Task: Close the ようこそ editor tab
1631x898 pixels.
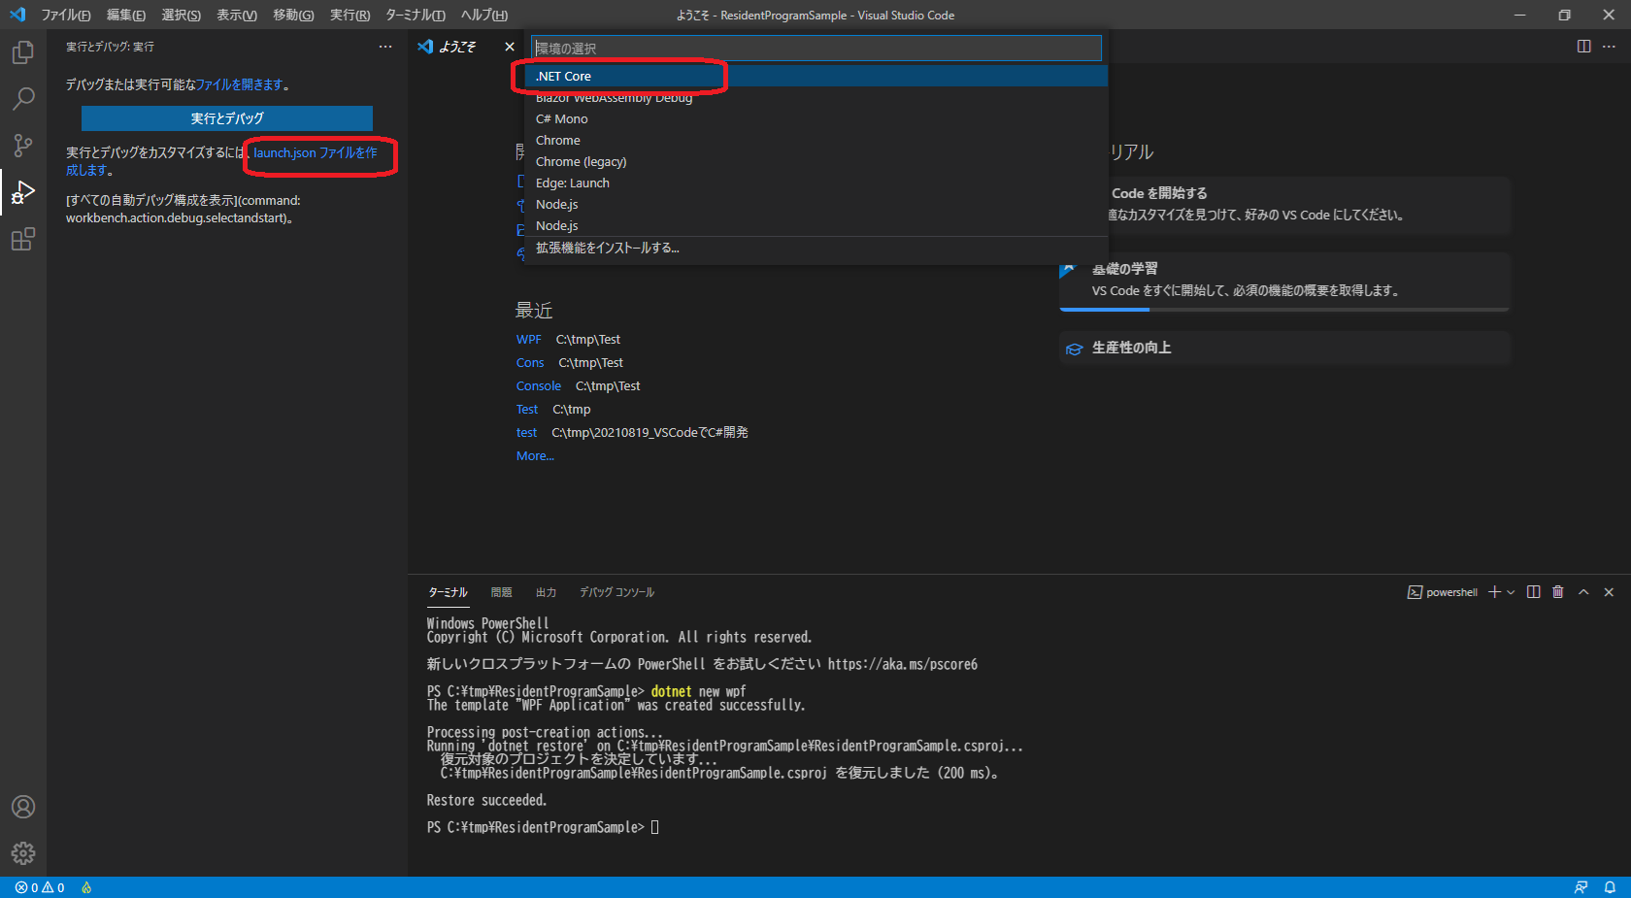Action: coord(510,47)
